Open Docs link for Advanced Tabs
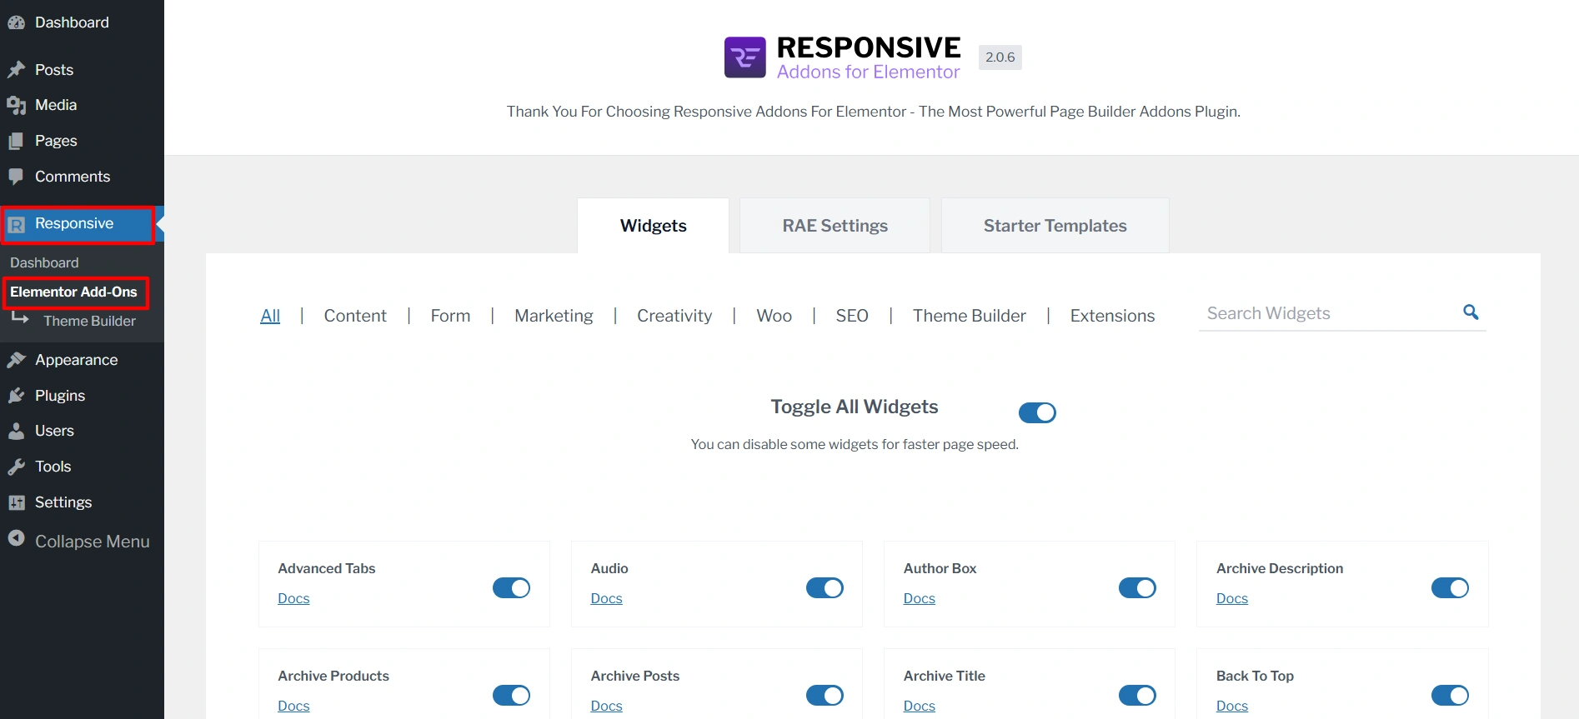1579x719 pixels. [x=293, y=598]
